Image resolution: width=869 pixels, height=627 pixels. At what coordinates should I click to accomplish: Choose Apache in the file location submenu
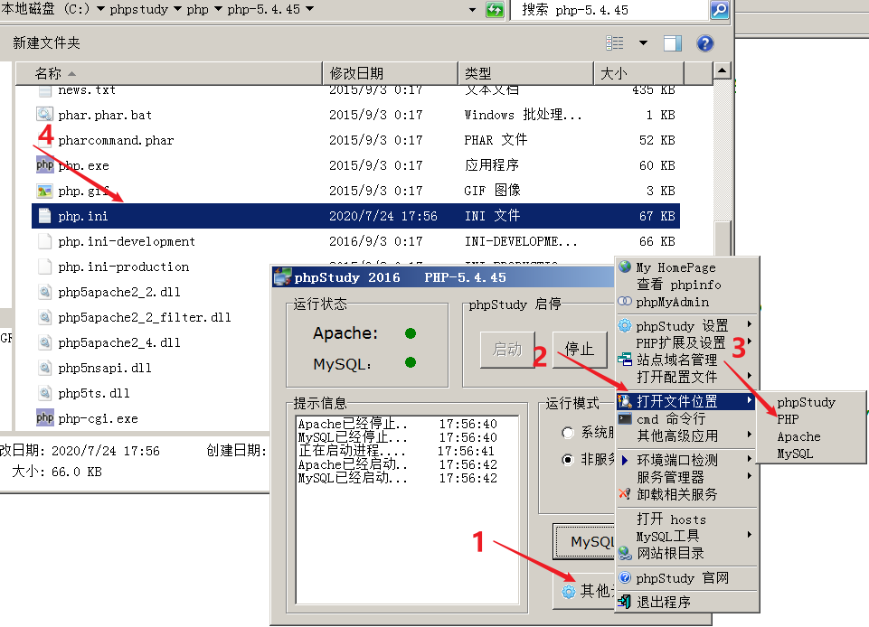click(798, 436)
